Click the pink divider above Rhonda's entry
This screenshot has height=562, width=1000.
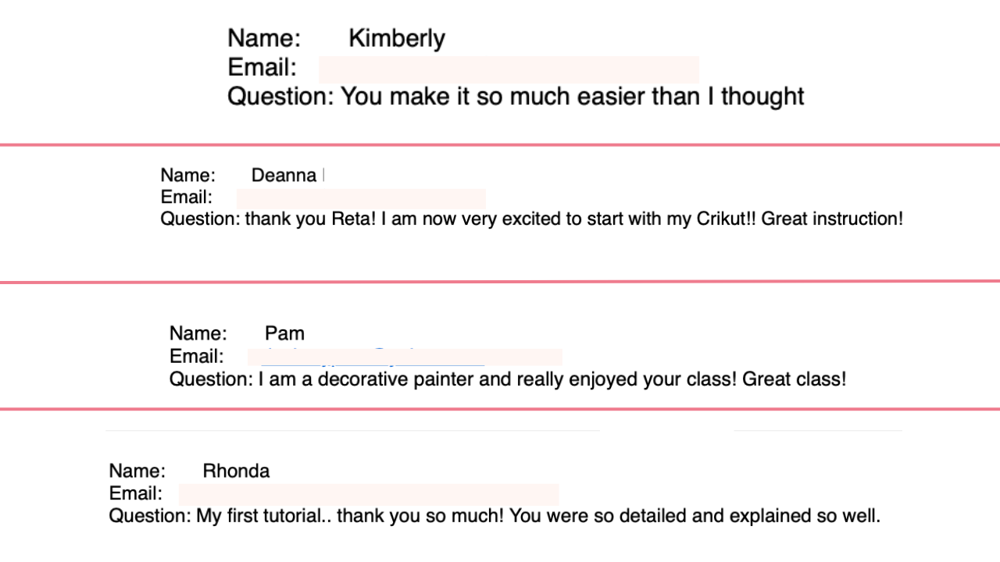[500, 408]
